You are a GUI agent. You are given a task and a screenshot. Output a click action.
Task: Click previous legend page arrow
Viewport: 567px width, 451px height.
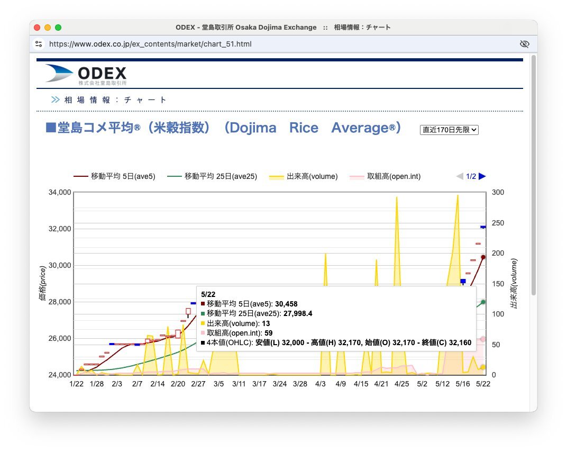pyautogui.click(x=460, y=176)
